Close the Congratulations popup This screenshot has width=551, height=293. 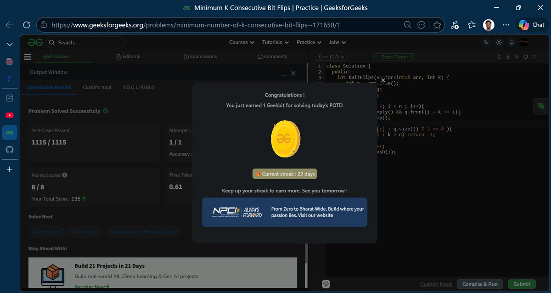383,80
